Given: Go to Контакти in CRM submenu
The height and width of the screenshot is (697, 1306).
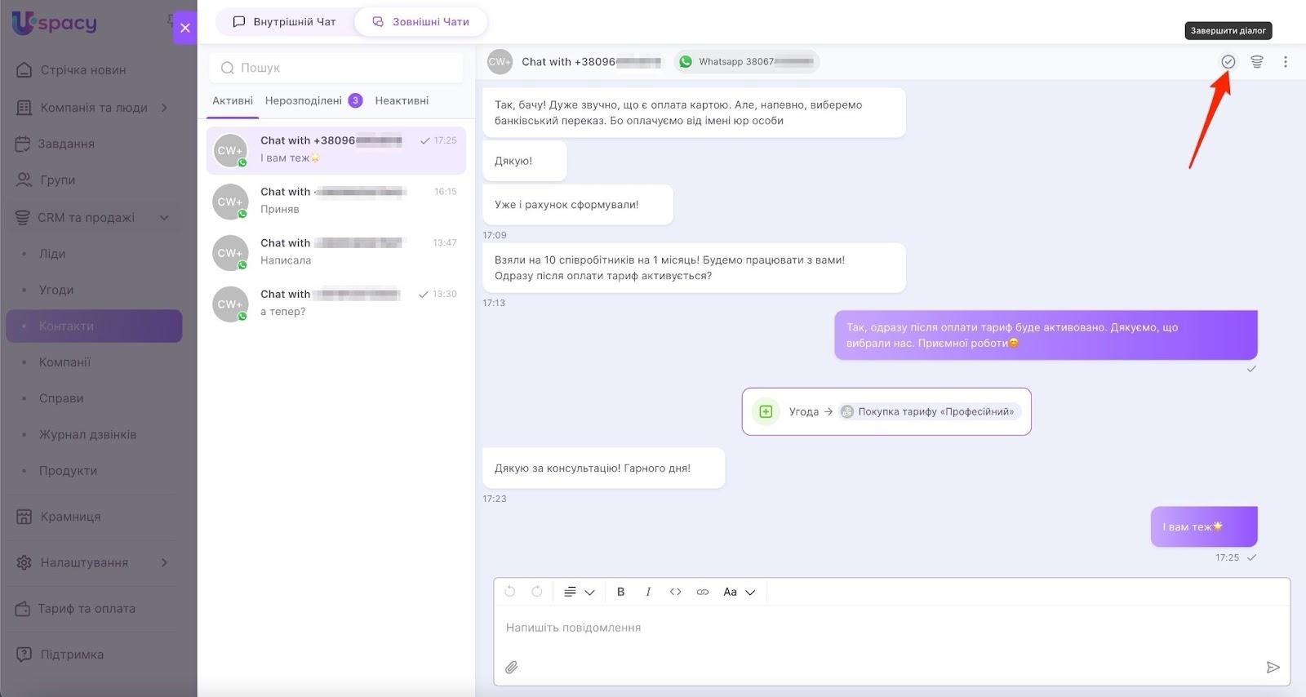Looking at the screenshot, I should tap(94, 326).
